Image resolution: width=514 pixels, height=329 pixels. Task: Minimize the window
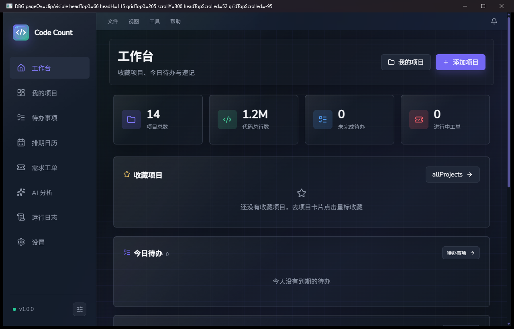click(465, 6)
